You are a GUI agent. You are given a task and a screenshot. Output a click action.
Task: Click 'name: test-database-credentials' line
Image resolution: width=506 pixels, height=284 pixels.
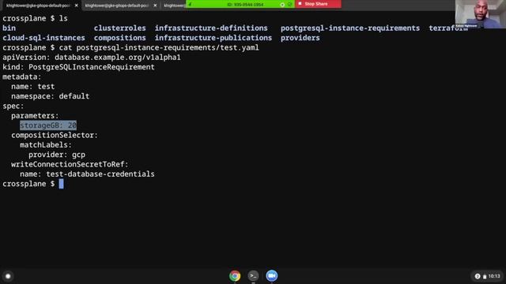[87, 174]
